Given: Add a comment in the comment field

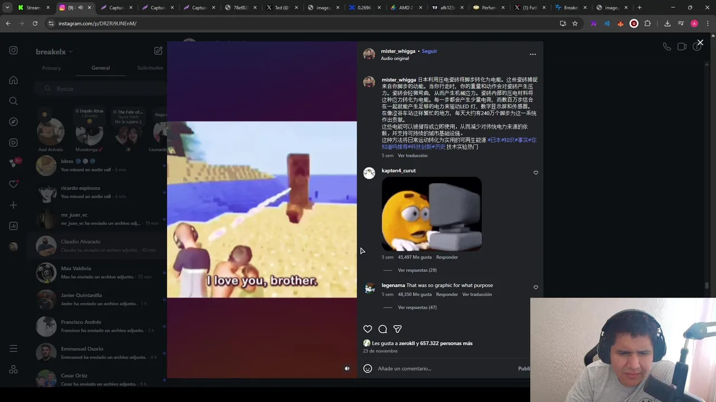Looking at the screenshot, I should 445,368.
